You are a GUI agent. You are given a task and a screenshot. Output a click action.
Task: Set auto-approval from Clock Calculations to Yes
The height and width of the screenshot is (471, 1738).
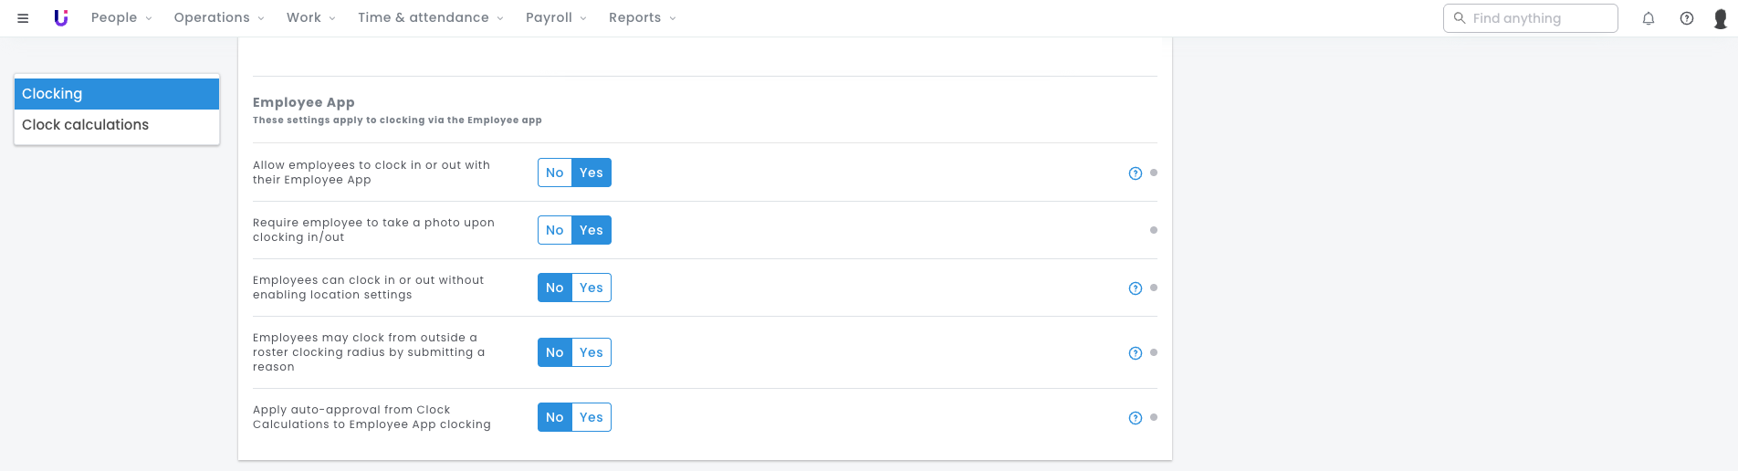pos(592,417)
